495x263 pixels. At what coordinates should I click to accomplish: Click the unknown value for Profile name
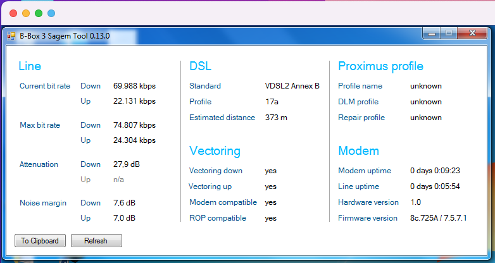426,86
